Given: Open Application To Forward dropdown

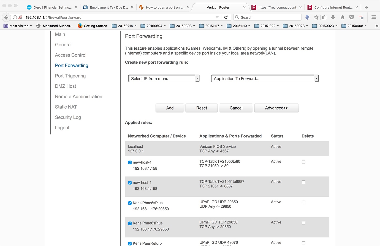Looking at the screenshot, I should (265, 79).
